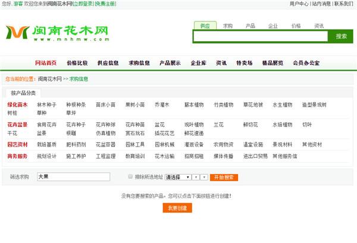Viewport: 357px width, 243px height.
Task: Expand the third small dropdown before 开始搜索
Action: pos(204,177)
